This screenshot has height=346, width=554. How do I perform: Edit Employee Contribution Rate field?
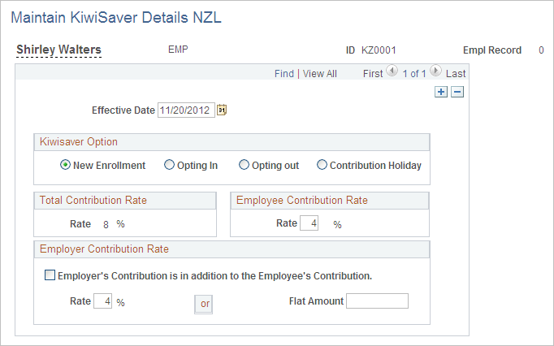[x=309, y=223]
